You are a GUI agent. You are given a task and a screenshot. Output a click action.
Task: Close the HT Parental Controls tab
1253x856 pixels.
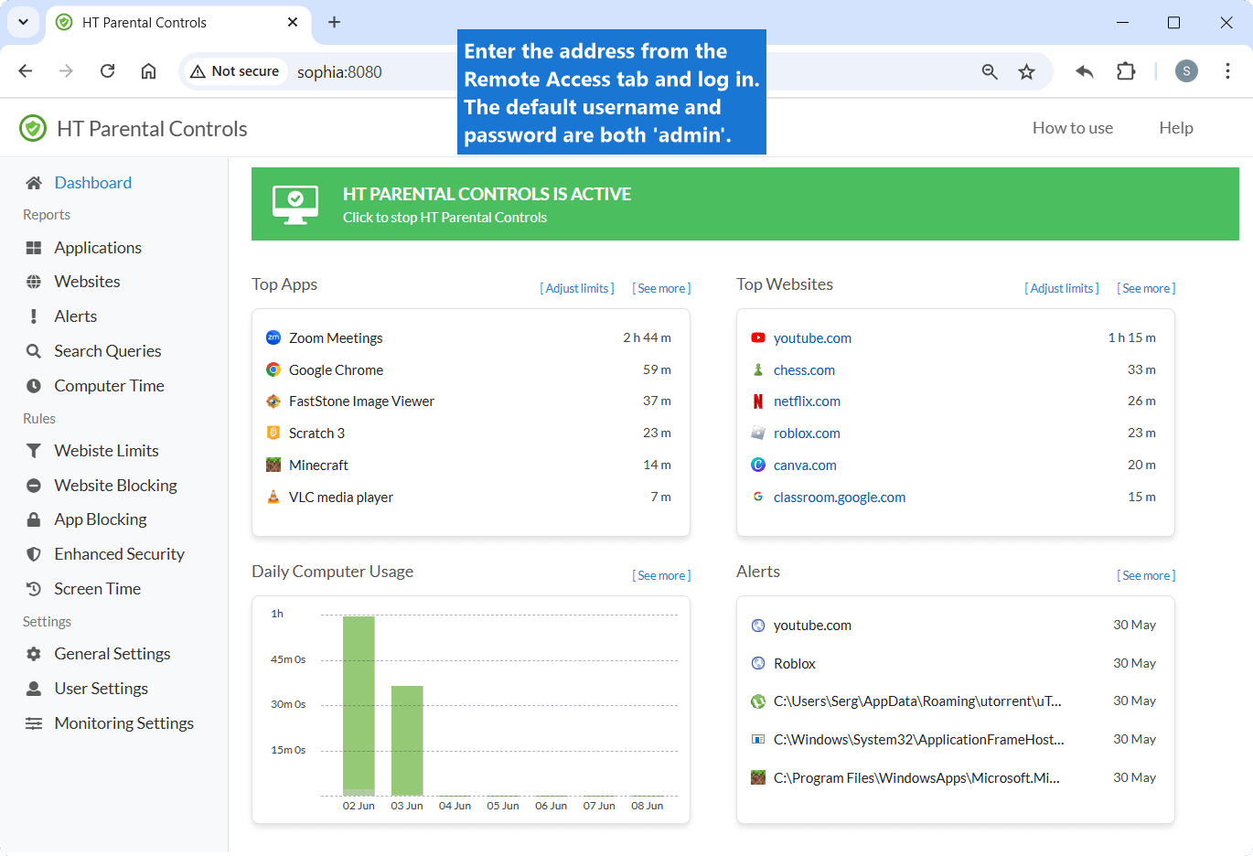293,22
